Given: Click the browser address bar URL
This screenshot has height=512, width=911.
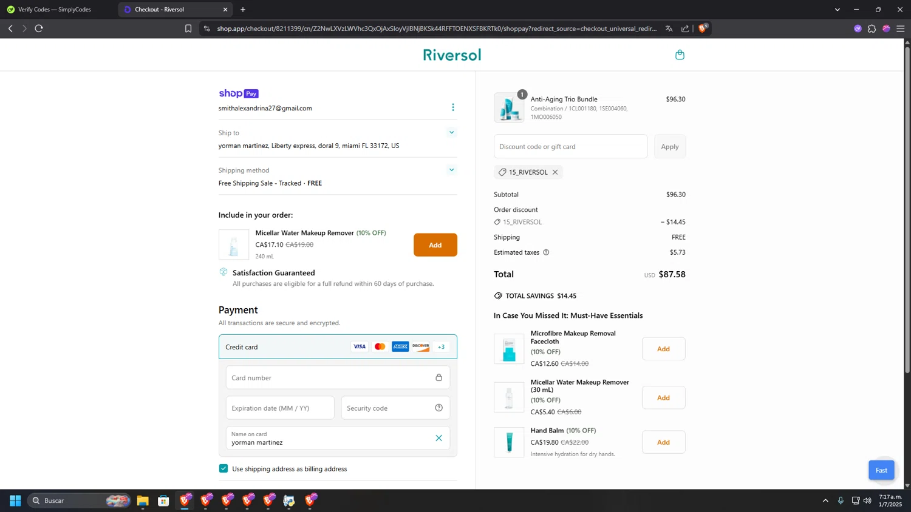Looking at the screenshot, I should pos(437,29).
